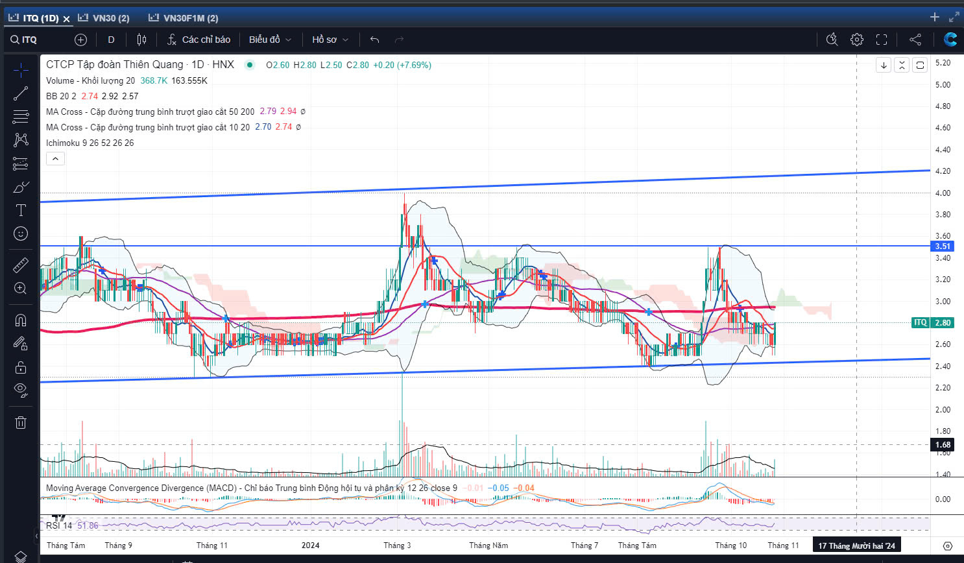Screen dimensions: 964x563
Task: Change the candlestick chart type
Action: click(x=141, y=40)
